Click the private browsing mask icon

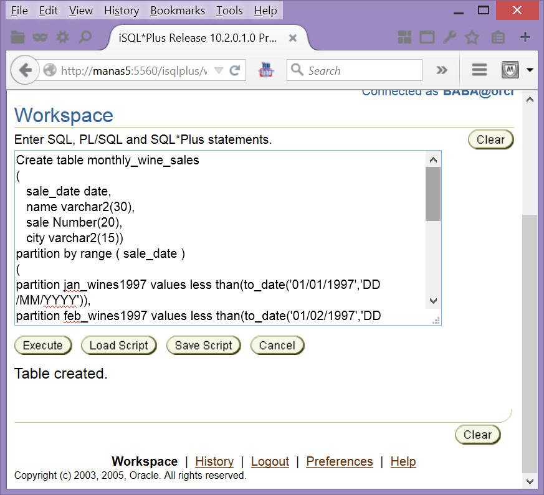(x=40, y=37)
